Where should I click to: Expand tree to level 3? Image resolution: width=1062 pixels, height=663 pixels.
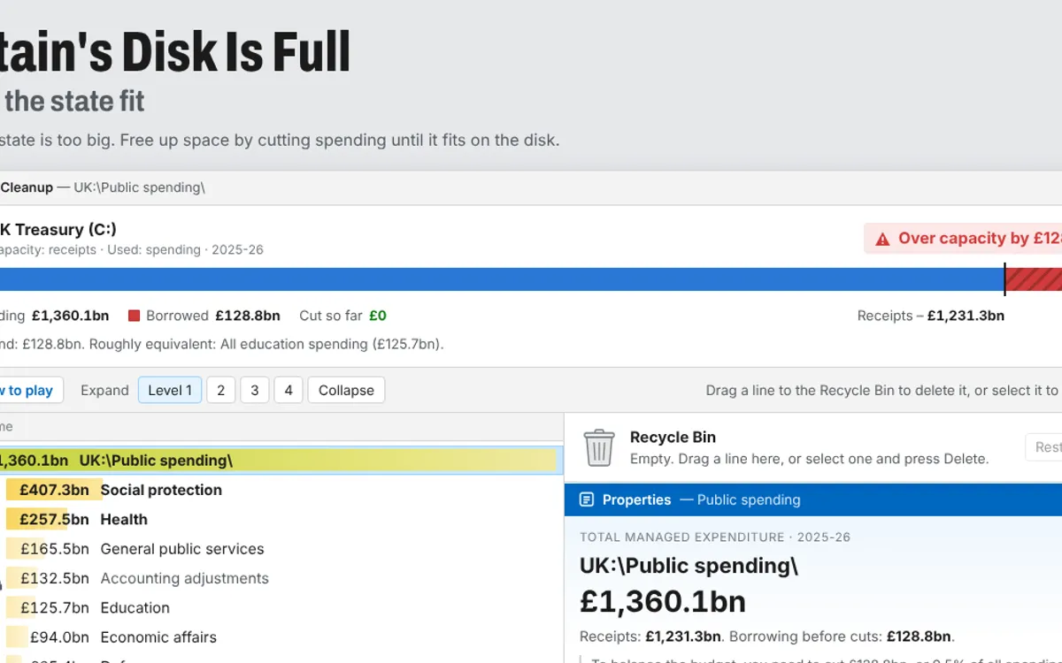[254, 391]
